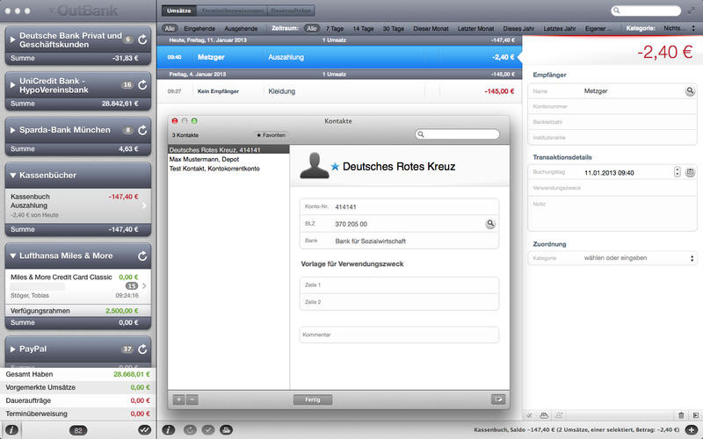The image size is (703, 439).
Task: Filter to Ausgehende transactions
Action: coord(241,28)
